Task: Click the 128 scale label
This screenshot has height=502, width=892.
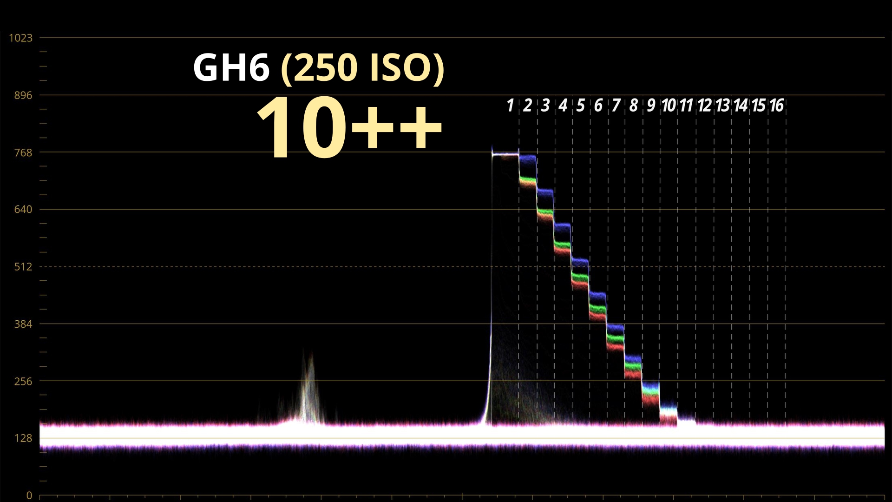Action: [x=23, y=438]
